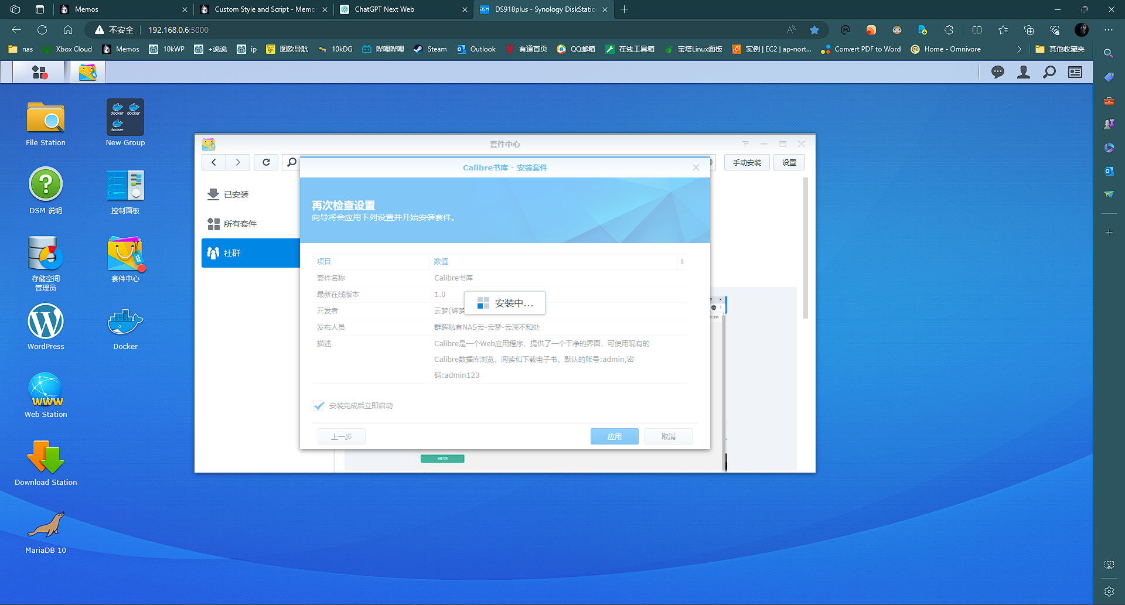Click favorite star in address bar

[814, 30]
